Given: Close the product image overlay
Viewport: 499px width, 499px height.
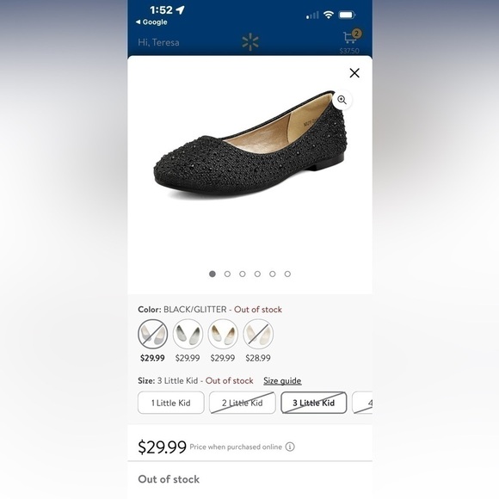Looking at the screenshot, I should click(354, 73).
